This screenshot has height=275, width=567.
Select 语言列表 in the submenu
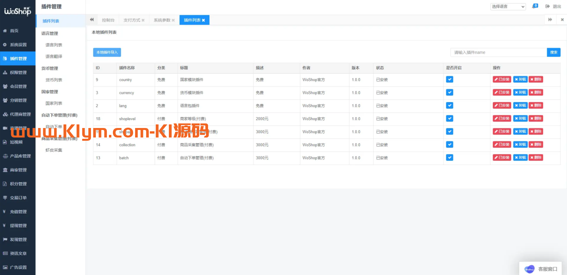(54, 45)
